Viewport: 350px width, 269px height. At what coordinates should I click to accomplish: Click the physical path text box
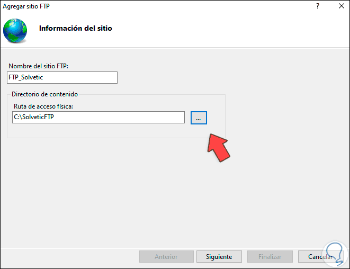point(98,118)
